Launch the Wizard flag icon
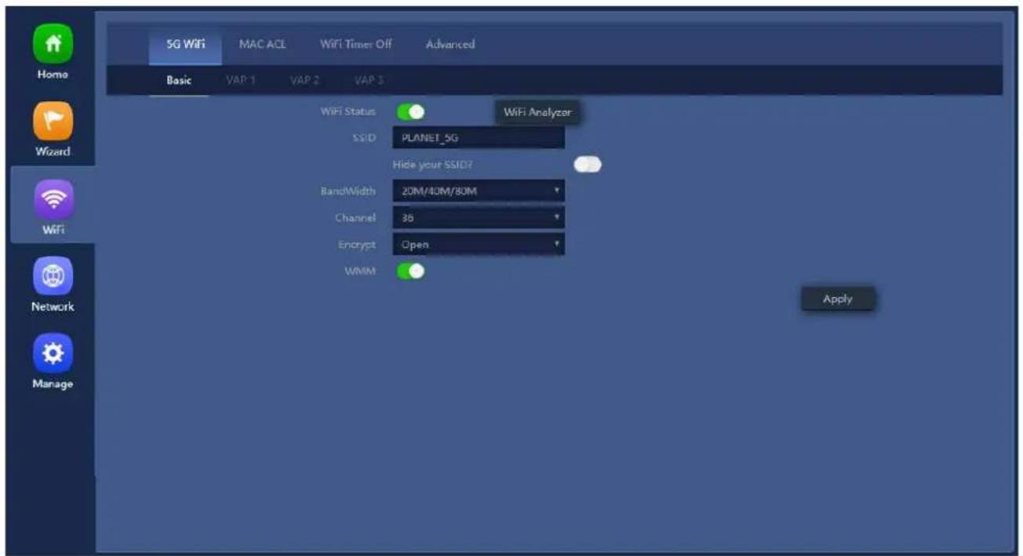 tap(53, 119)
